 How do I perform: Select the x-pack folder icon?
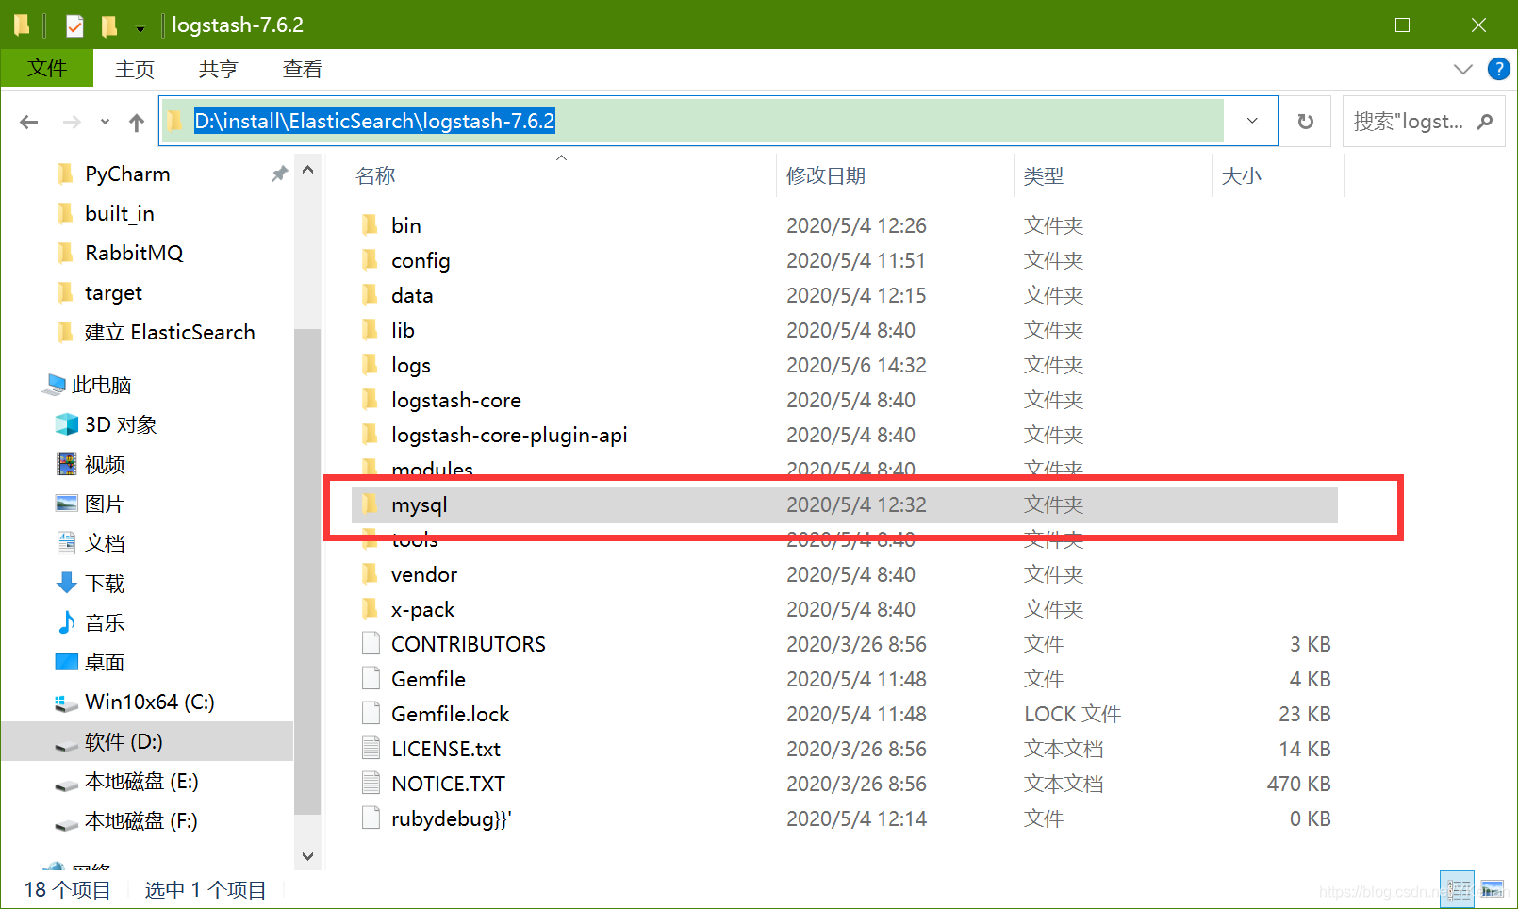pyautogui.click(x=371, y=609)
